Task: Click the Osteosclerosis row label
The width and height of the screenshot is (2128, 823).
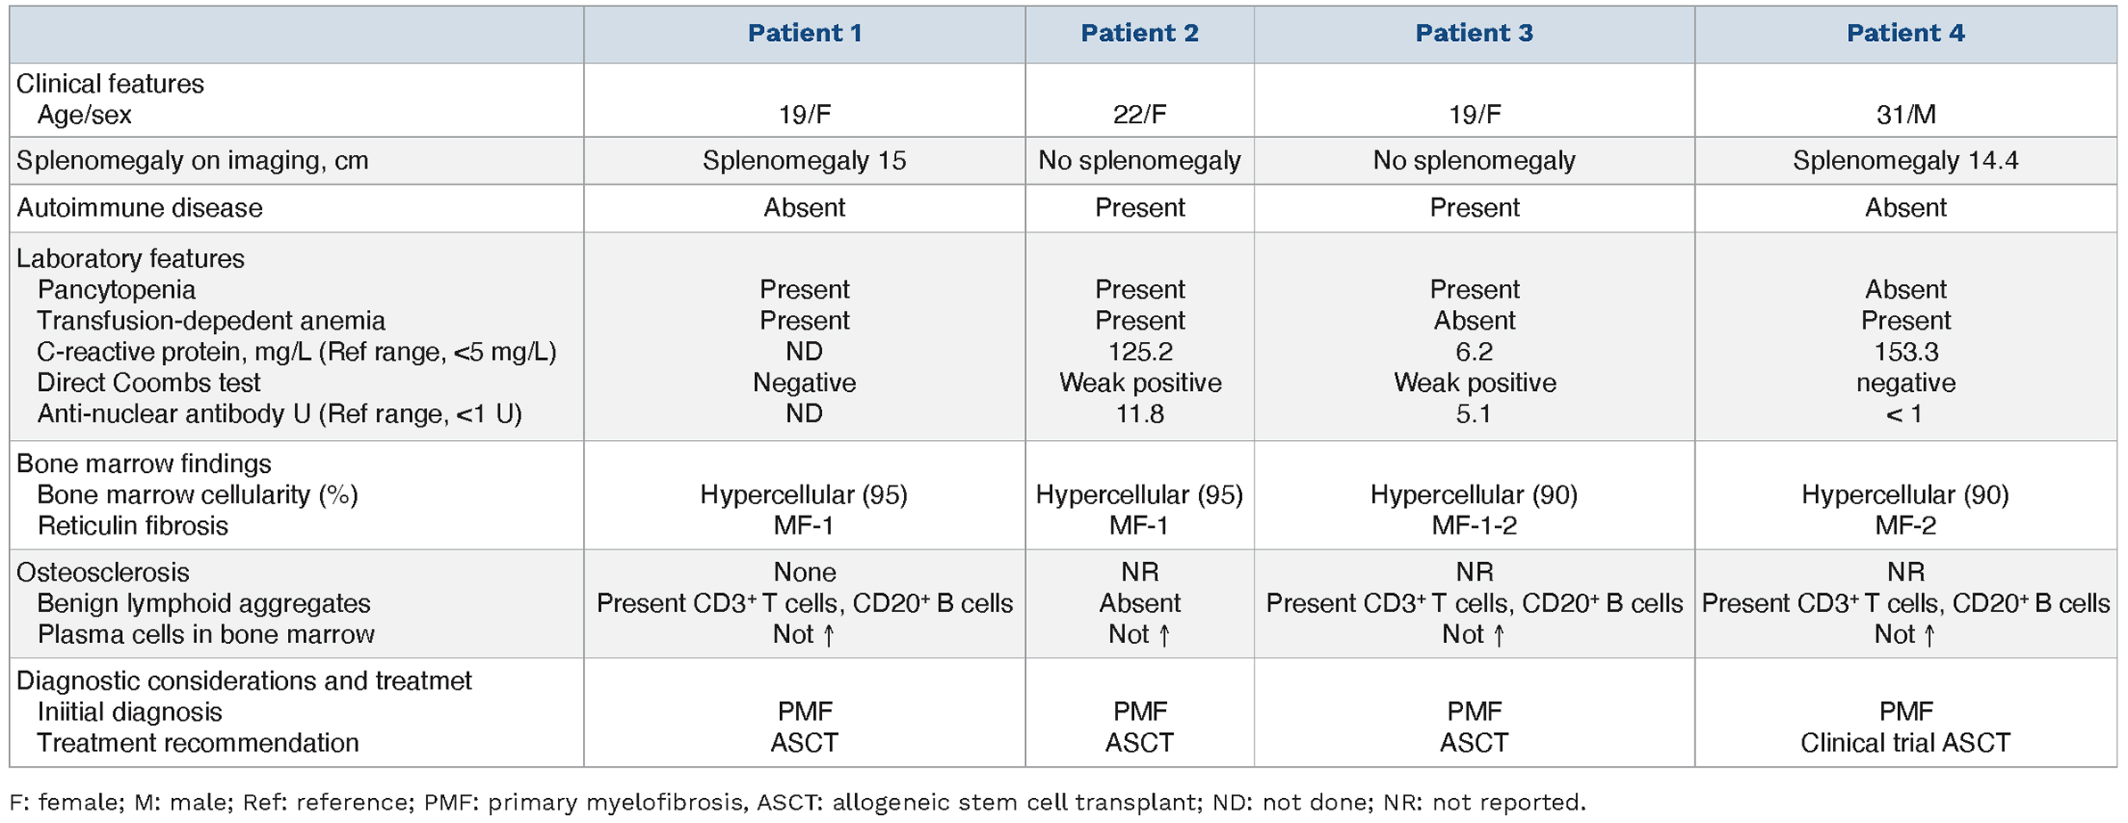Action: tap(103, 573)
